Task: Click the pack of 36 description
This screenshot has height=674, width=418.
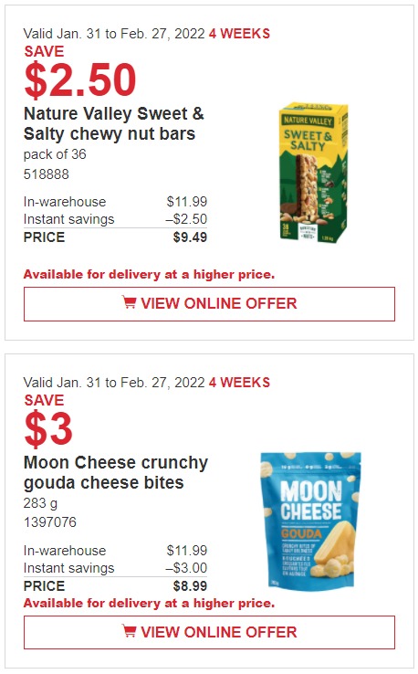Action: (55, 153)
